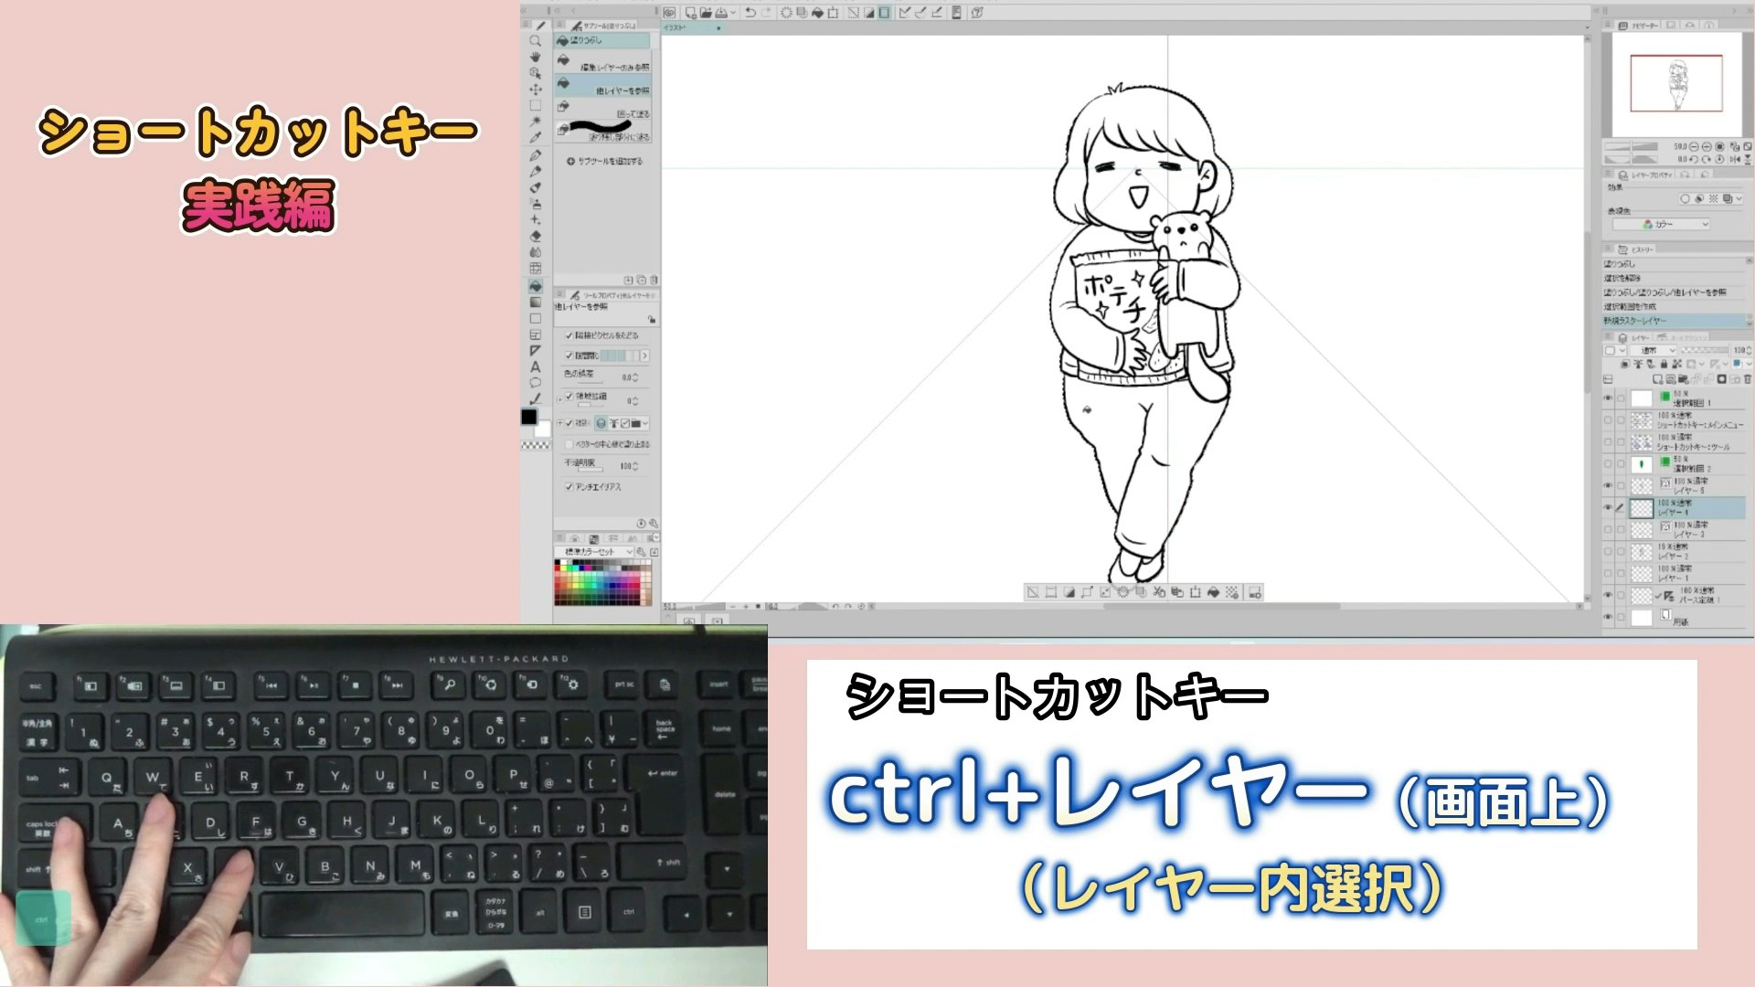Select the Airbrush tool
The height and width of the screenshot is (987, 1755).
click(536, 204)
